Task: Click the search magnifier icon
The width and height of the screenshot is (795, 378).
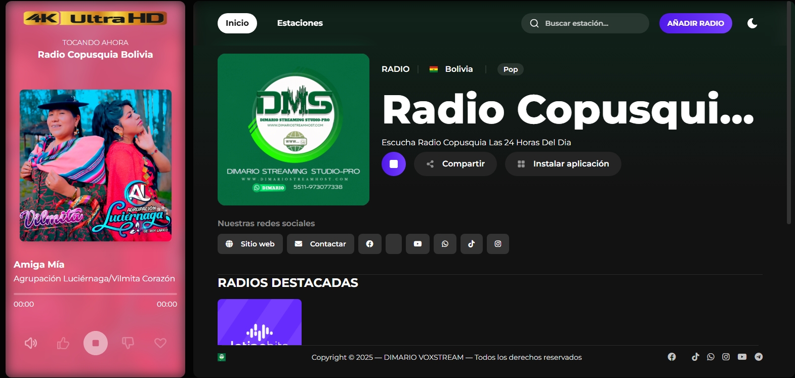Action: click(x=534, y=23)
